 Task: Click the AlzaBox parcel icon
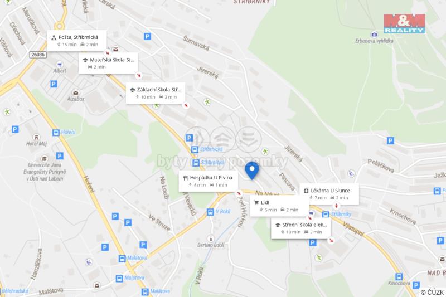(75, 92)
